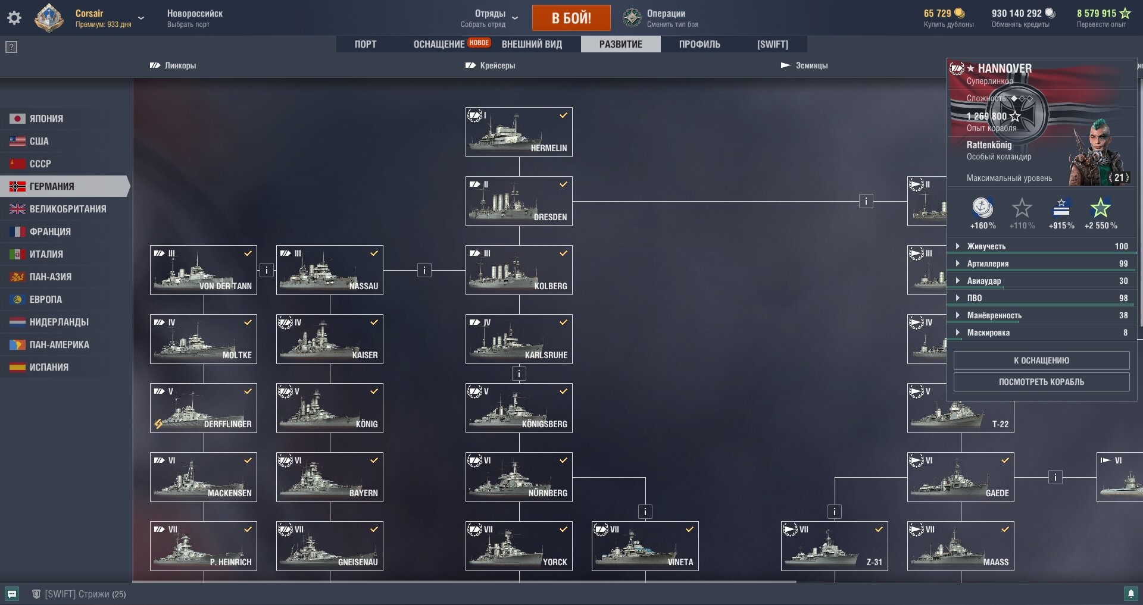Switch to the ВНЕШНИЙ ВИД tab

[532, 44]
